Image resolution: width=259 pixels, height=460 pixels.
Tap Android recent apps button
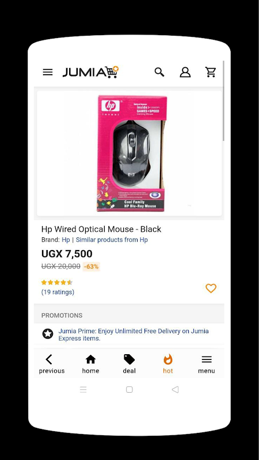83,390
